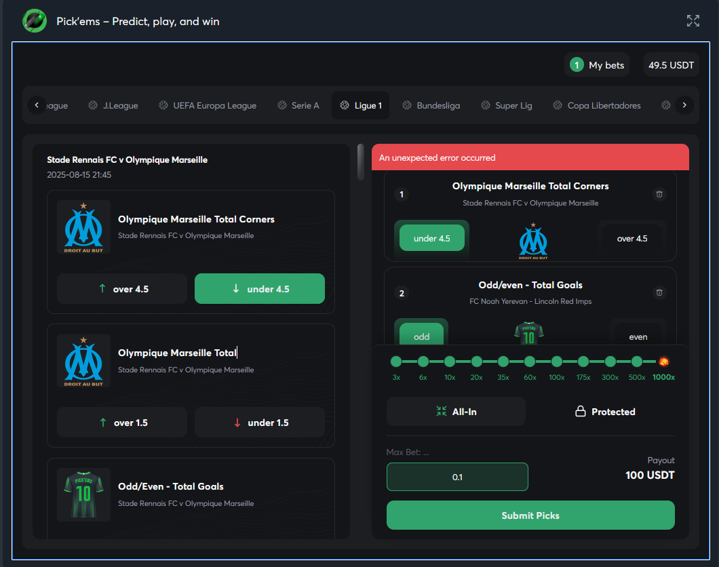Pick over 4.5 for Marseille corners
Image resolution: width=719 pixels, height=567 pixels.
(122, 289)
